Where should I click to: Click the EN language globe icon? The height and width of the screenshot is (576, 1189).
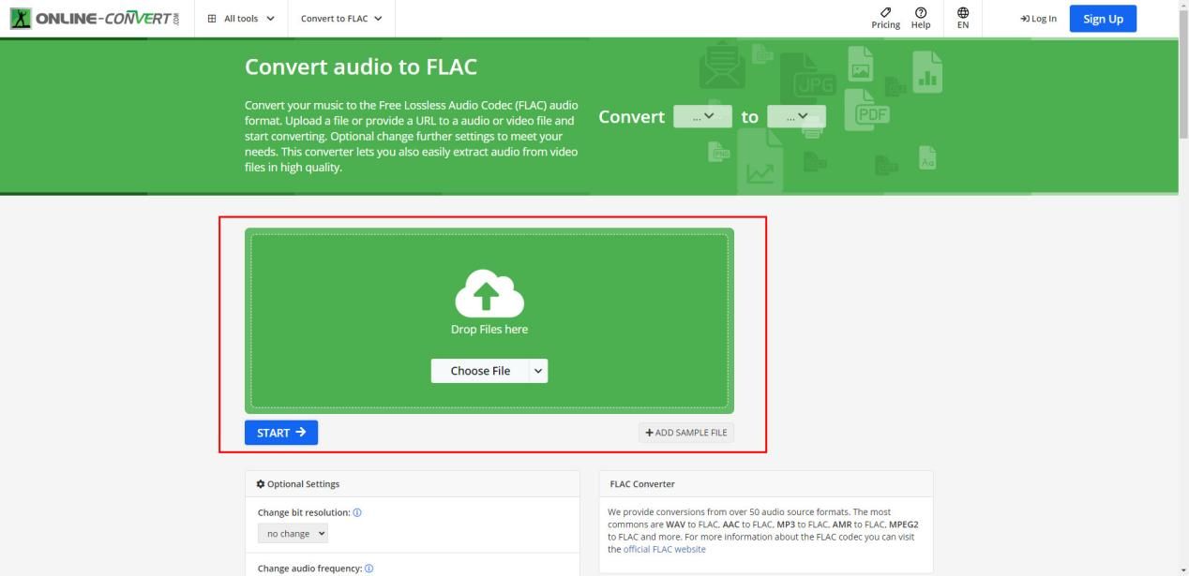point(963,12)
